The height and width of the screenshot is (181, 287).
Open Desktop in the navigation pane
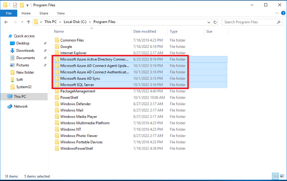[x=23, y=43]
